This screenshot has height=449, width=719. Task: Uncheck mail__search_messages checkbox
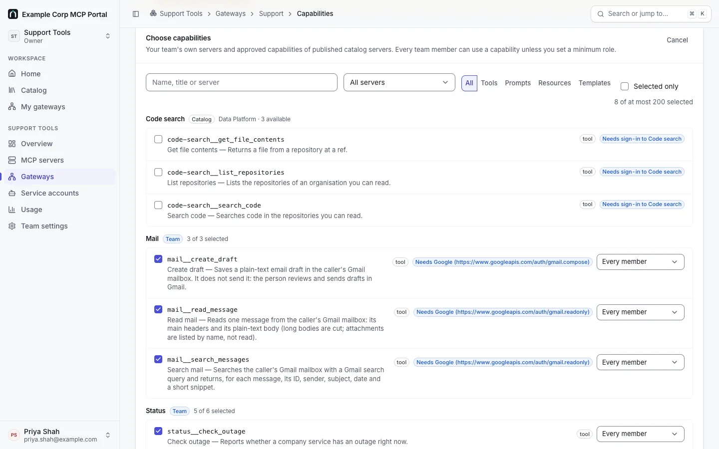click(x=158, y=359)
